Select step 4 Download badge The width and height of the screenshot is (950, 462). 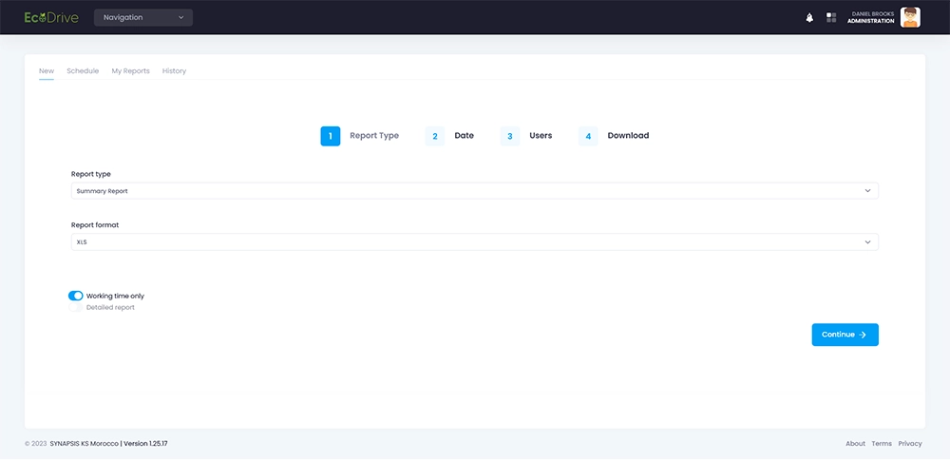click(588, 136)
